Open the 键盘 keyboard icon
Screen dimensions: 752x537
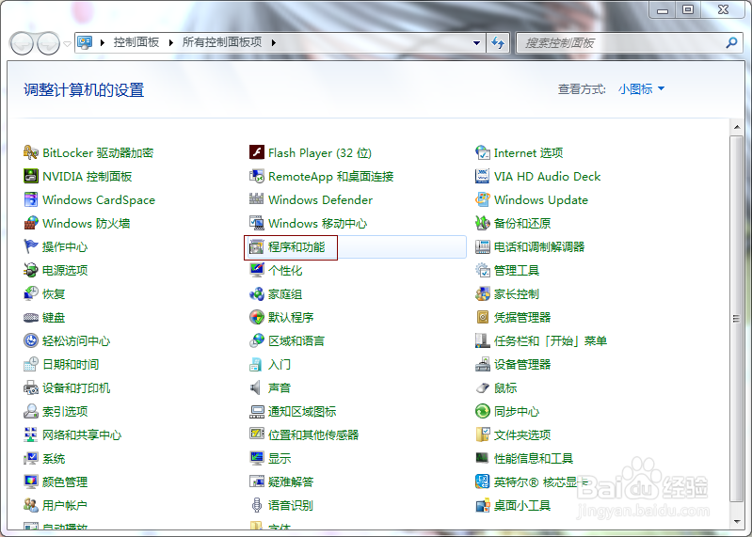coord(31,317)
